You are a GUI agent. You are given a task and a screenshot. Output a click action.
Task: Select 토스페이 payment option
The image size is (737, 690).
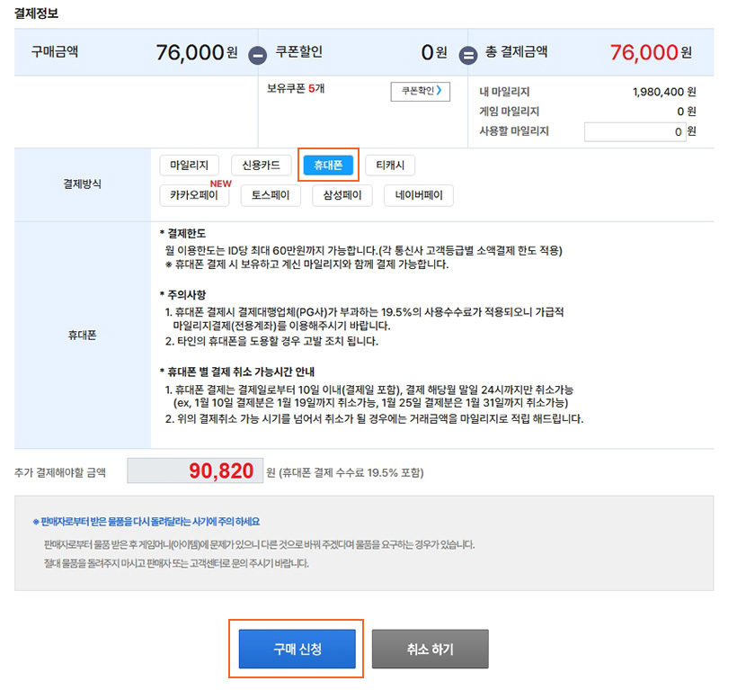[271, 195]
